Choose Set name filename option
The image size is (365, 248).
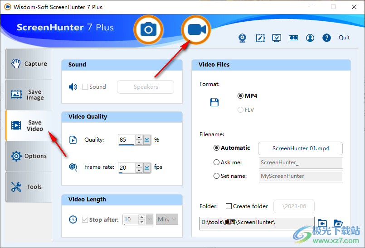216,176
